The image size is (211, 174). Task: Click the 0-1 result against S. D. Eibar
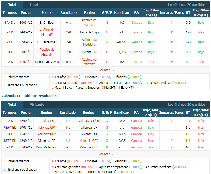pos(69,23)
